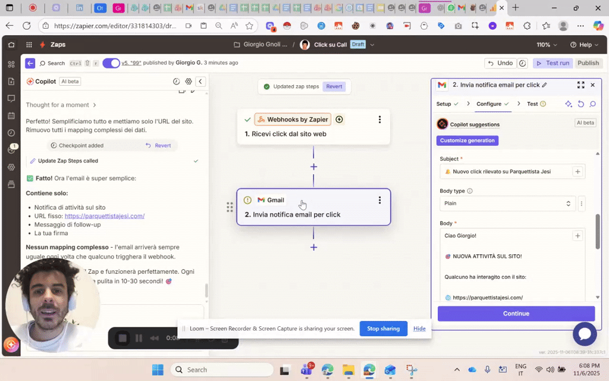Screen dimensions: 609x381
Task: Click the Gmail logo on step 2 card
Action: (260, 200)
